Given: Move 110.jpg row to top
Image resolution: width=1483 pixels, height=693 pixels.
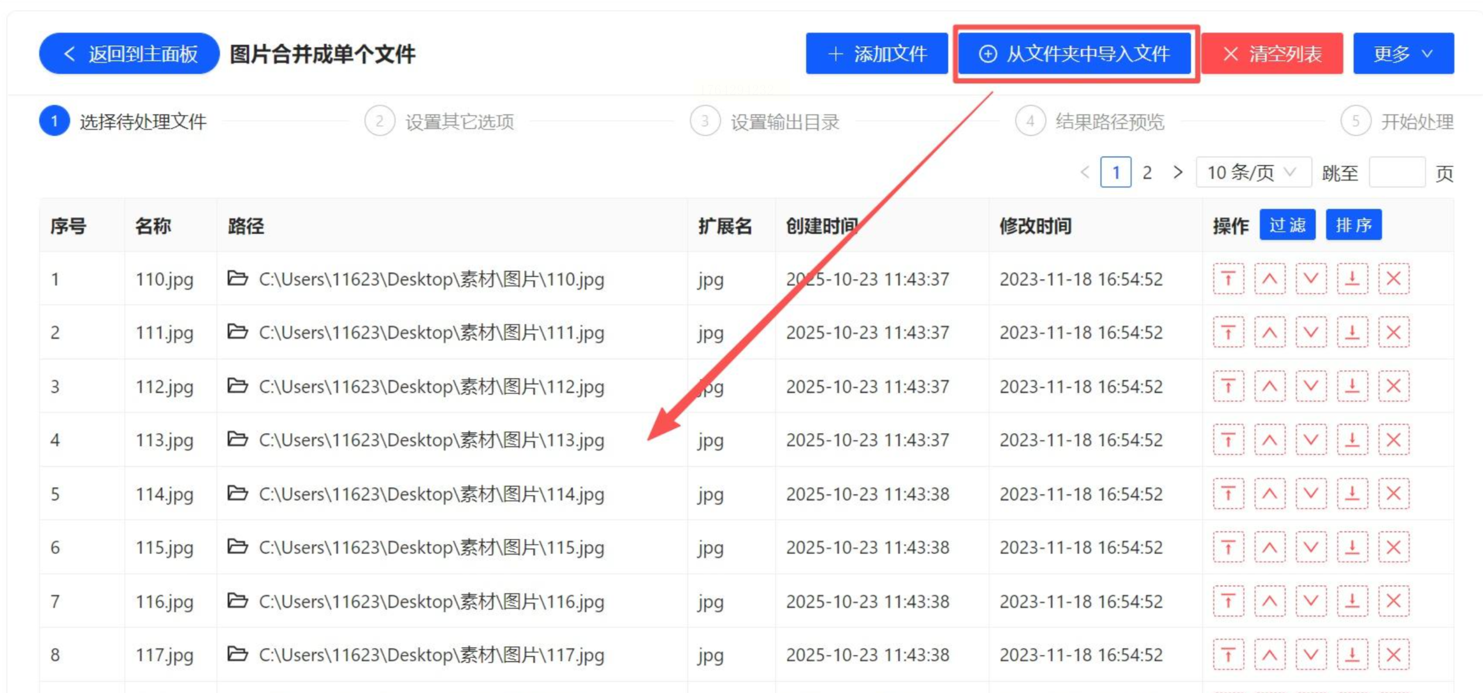Looking at the screenshot, I should pyautogui.click(x=1228, y=279).
